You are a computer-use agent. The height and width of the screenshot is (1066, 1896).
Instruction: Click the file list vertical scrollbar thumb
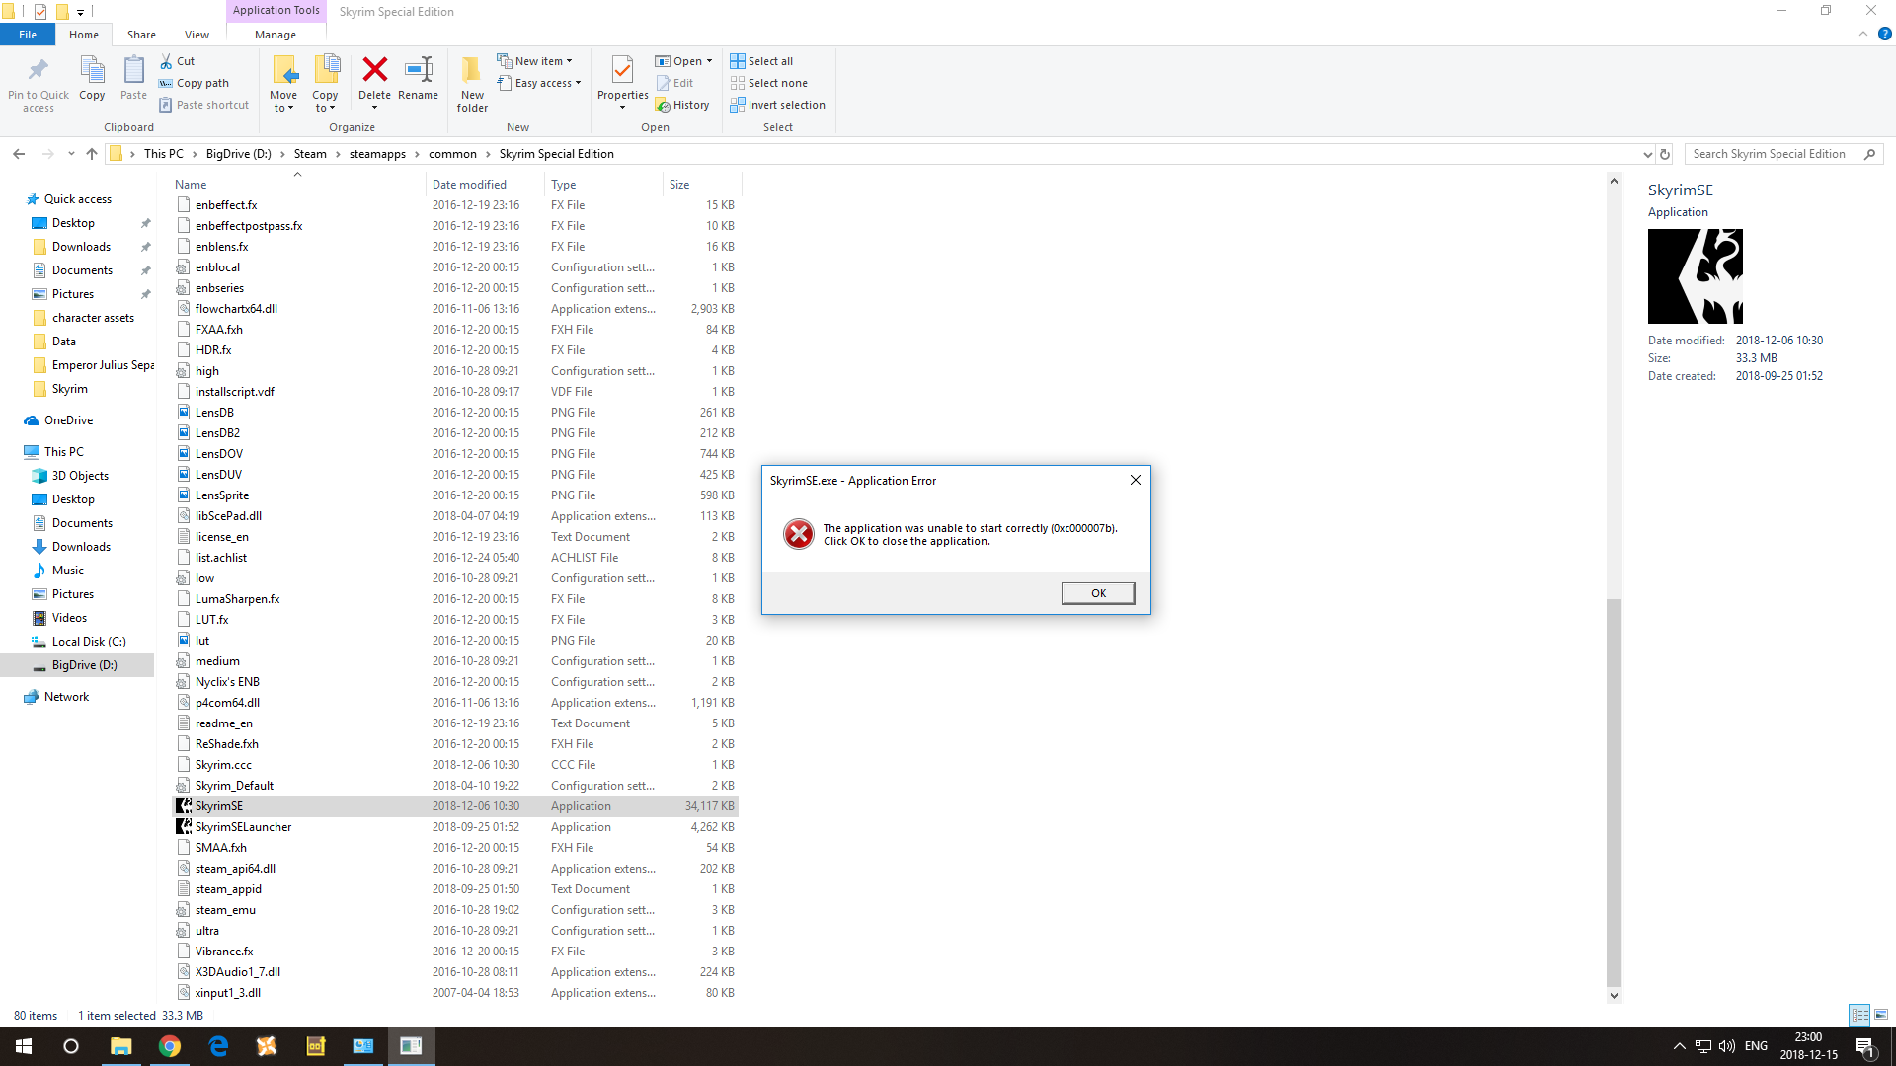(1614, 792)
